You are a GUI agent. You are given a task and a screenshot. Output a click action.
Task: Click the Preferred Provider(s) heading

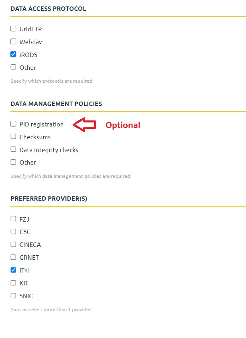coord(49,198)
